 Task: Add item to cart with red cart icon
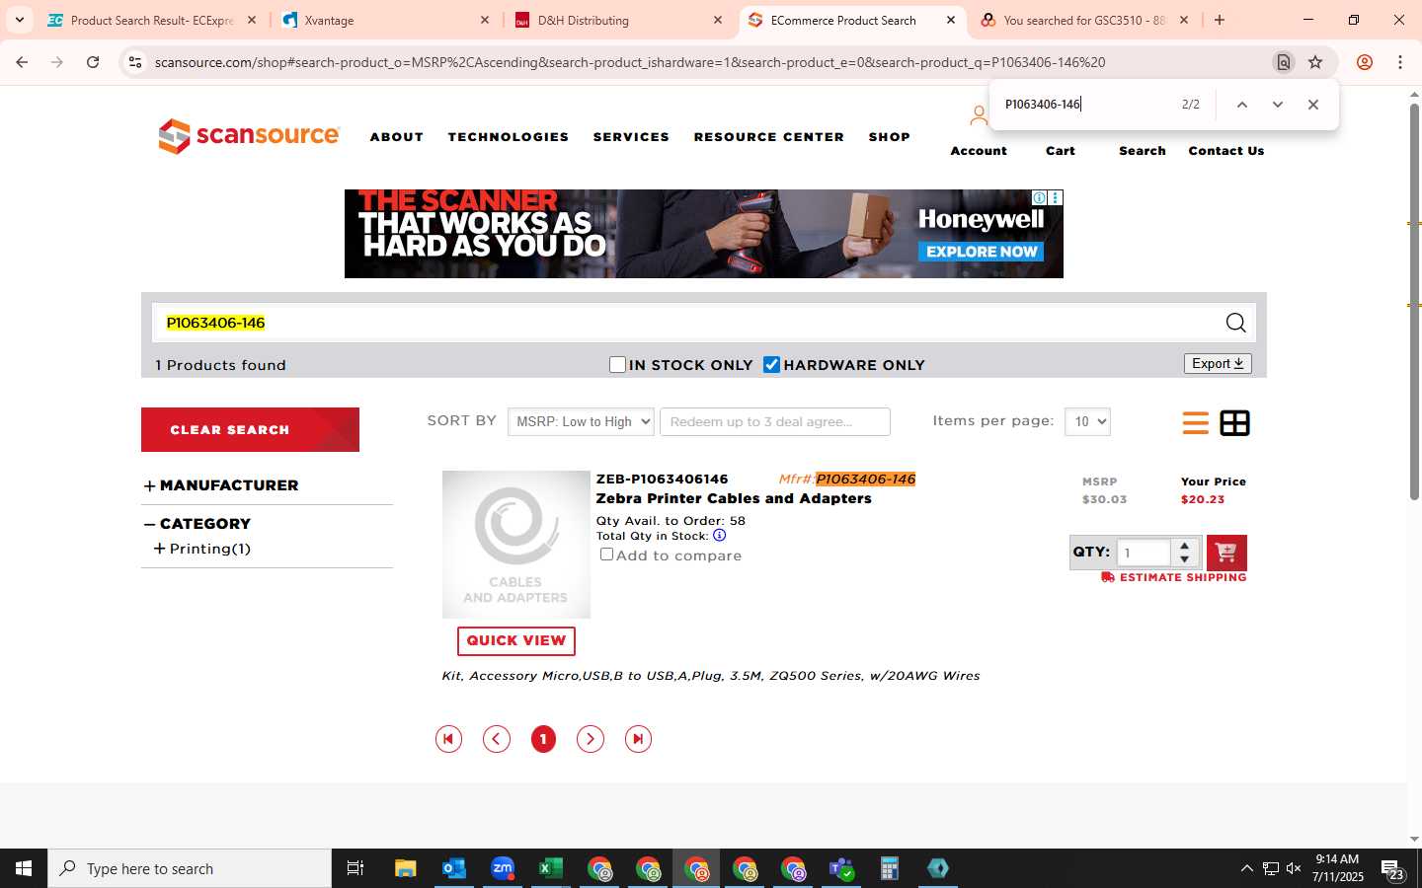1226,553
